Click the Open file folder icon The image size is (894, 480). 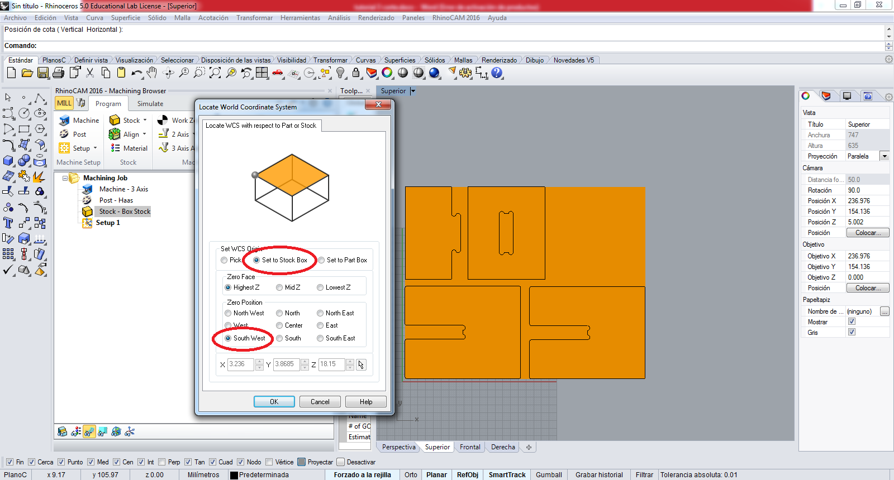pyautogui.click(x=27, y=73)
